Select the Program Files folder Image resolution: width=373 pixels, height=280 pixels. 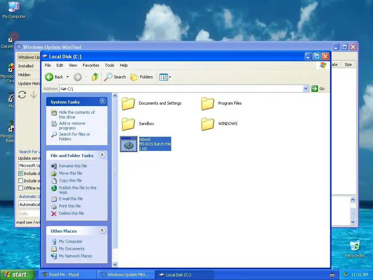(x=221, y=104)
